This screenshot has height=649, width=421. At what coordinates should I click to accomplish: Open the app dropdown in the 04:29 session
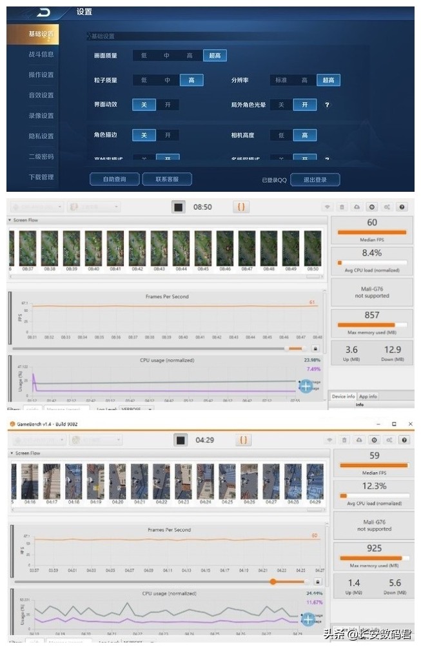coord(97,440)
